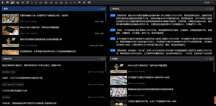Click the 要闻 panel scrollbar
This screenshot has width=216, height=106.
(106, 17)
